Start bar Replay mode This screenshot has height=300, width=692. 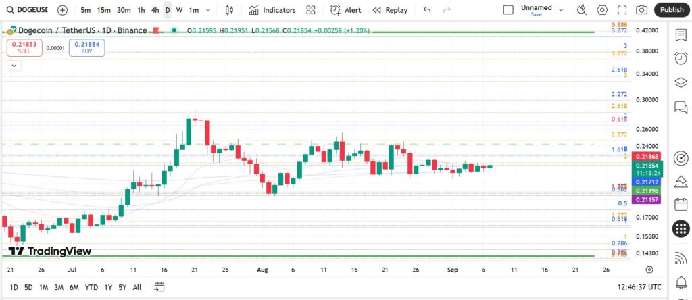point(390,9)
